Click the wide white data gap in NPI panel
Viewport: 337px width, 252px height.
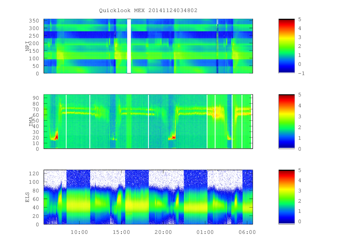point(129,46)
